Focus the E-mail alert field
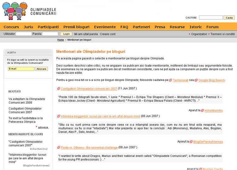This screenshot has height=170, width=237. tap(21, 69)
